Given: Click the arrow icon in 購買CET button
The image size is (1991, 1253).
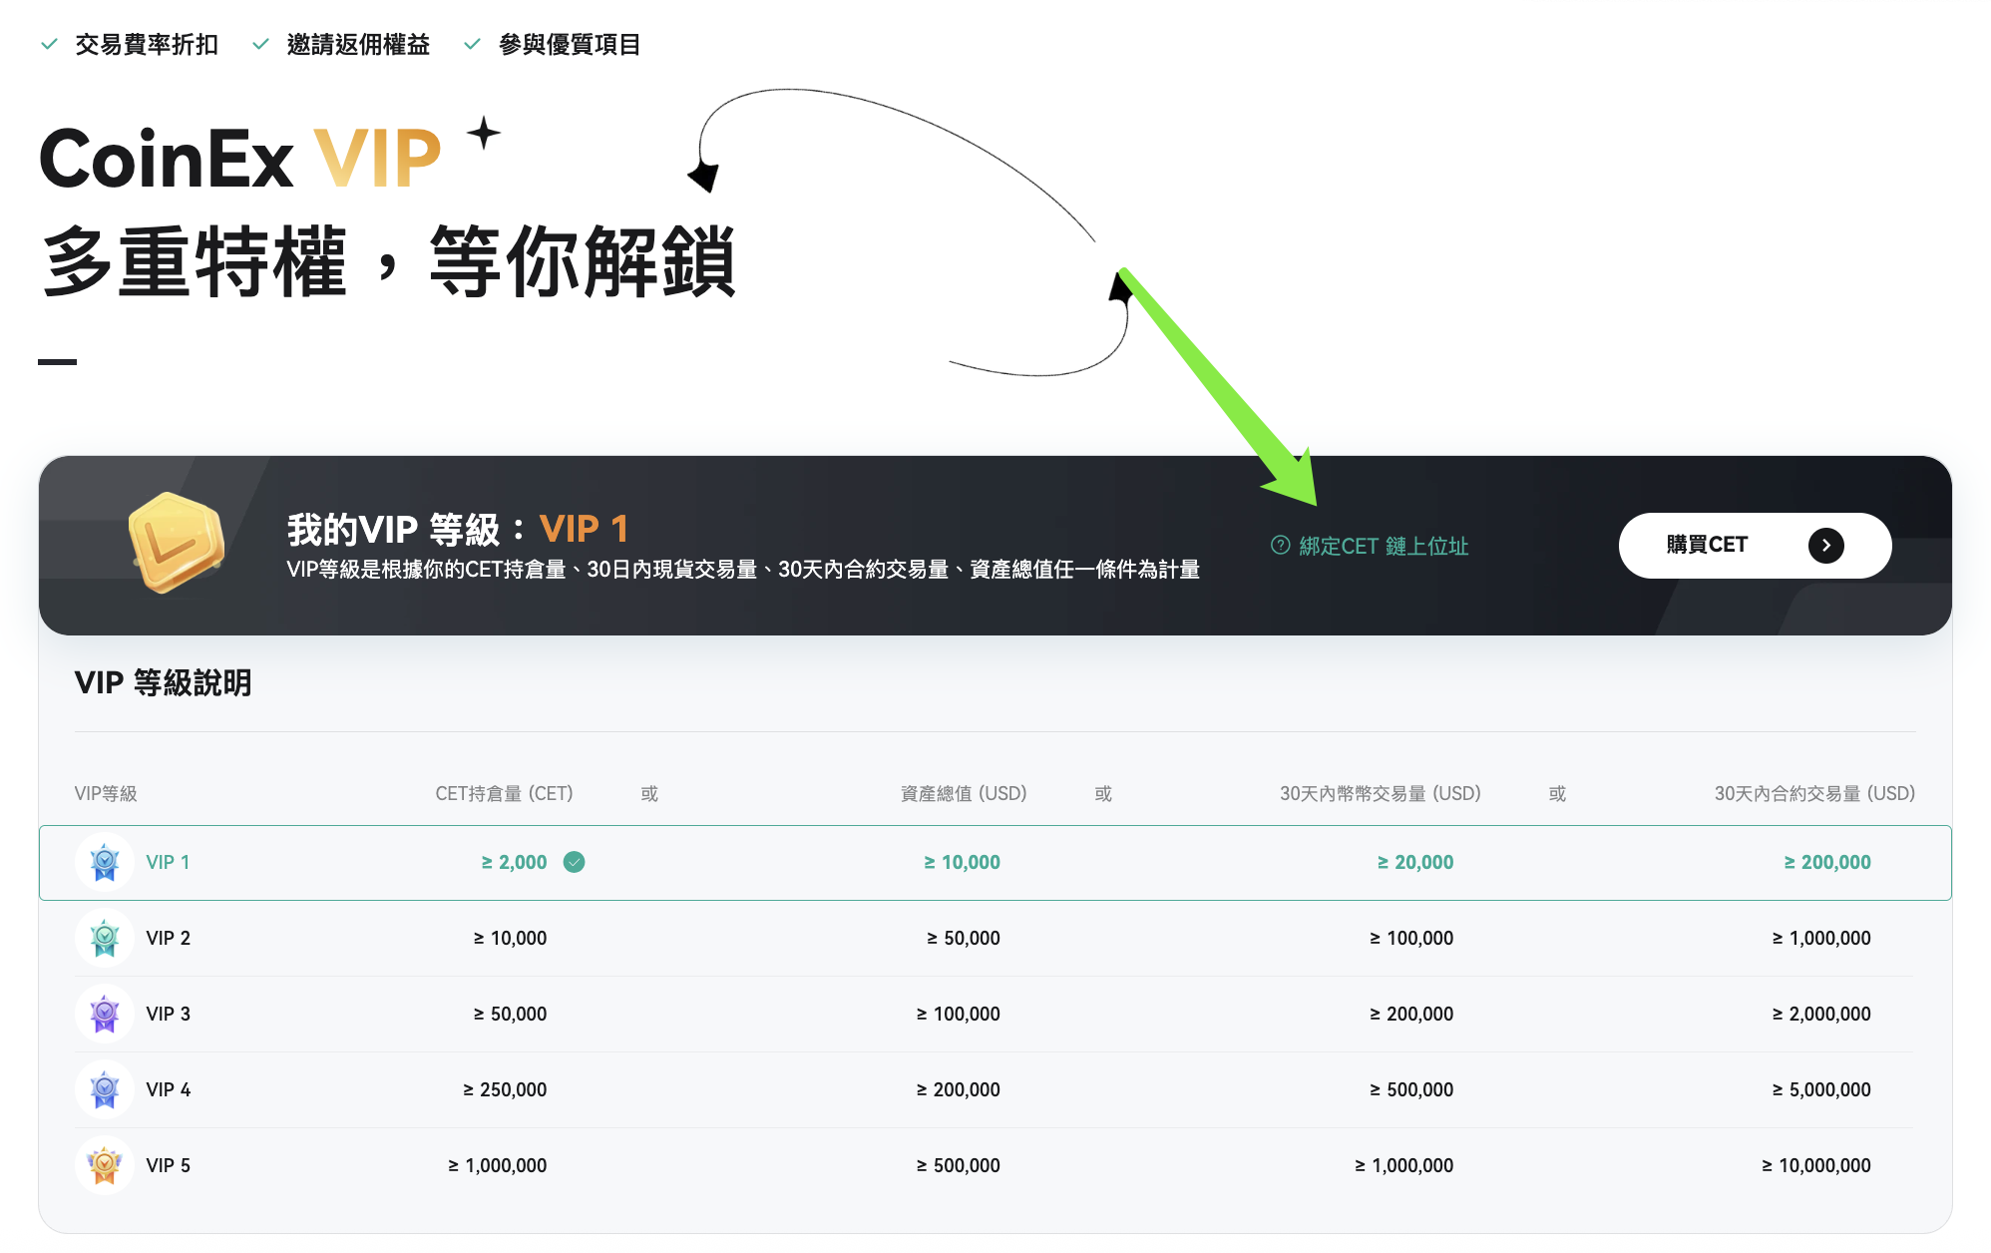Looking at the screenshot, I should pyautogui.click(x=1825, y=545).
